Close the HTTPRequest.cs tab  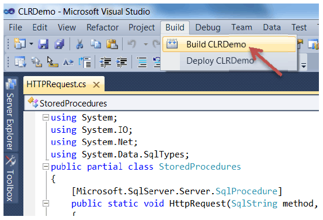click(x=96, y=85)
